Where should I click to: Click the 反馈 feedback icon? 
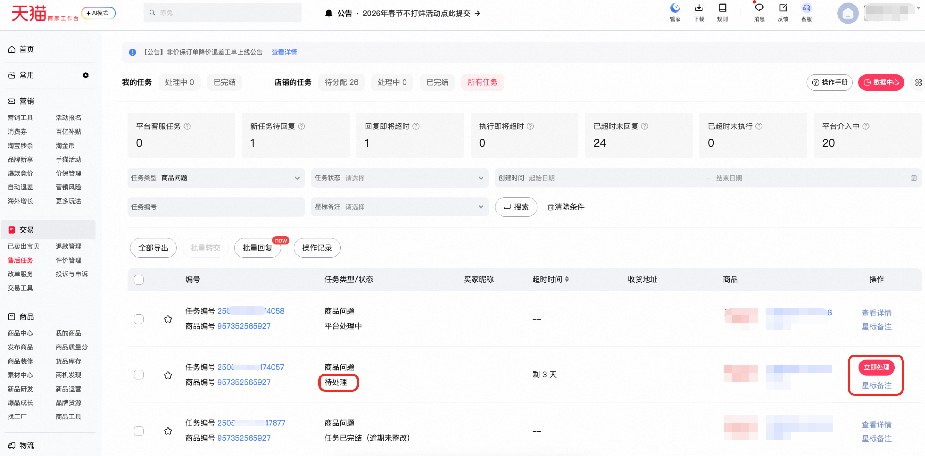783,12
